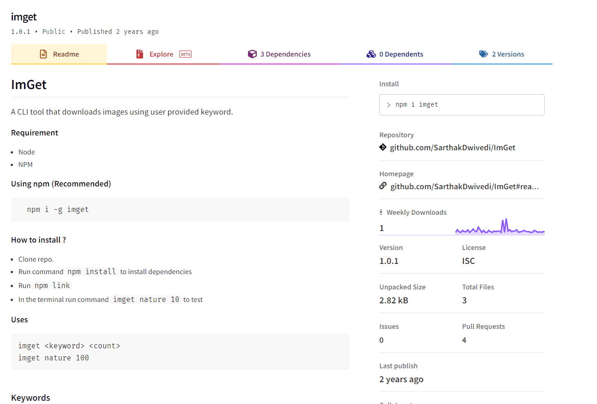The image size is (597, 404).
Task: Click the git repository diamond icon
Action: pyautogui.click(x=383, y=147)
